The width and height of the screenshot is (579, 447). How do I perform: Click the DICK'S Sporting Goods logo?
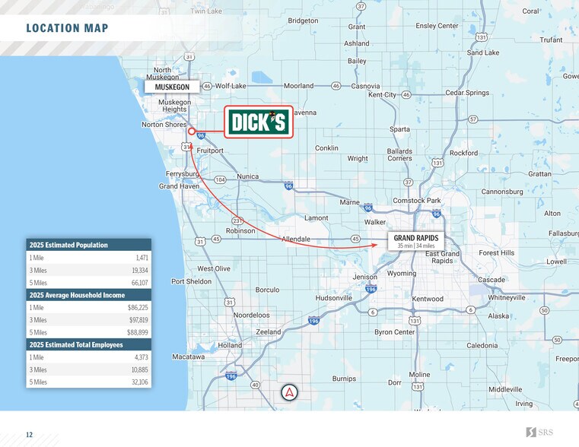point(259,122)
